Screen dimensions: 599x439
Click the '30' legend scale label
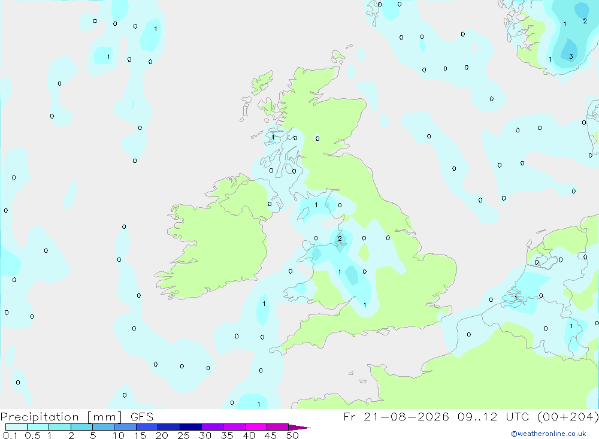pos(205,435)
